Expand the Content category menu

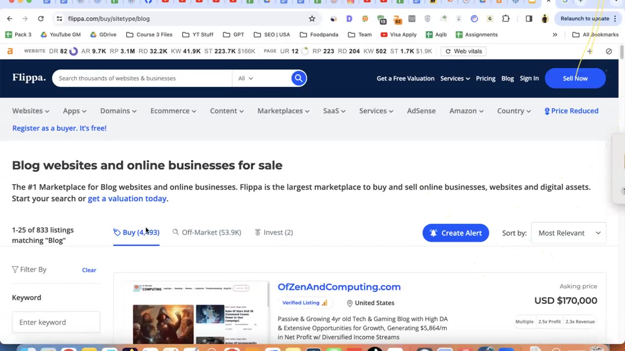coord(227,111)
